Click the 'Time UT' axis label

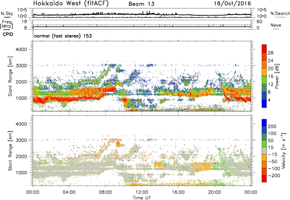pyautogui.click(x=142, y=198)
